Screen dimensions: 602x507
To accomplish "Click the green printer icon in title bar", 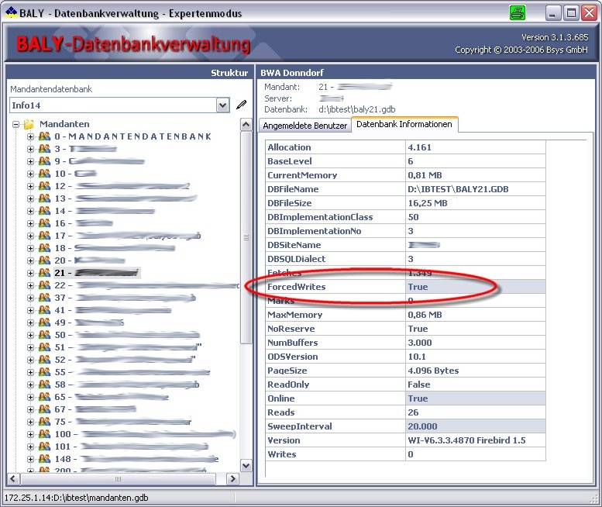I will [517, 12].
